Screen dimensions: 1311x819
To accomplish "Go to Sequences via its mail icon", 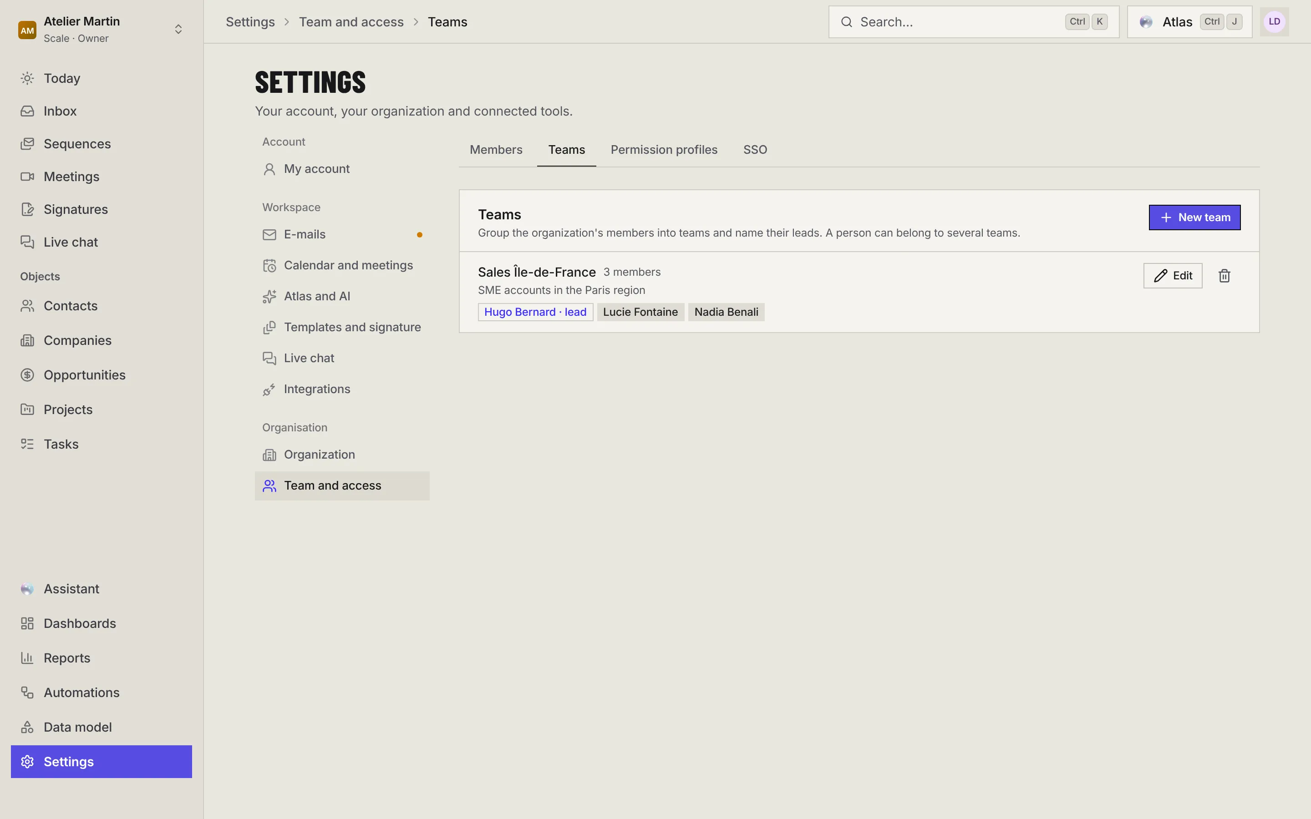I will pos(27,143).
